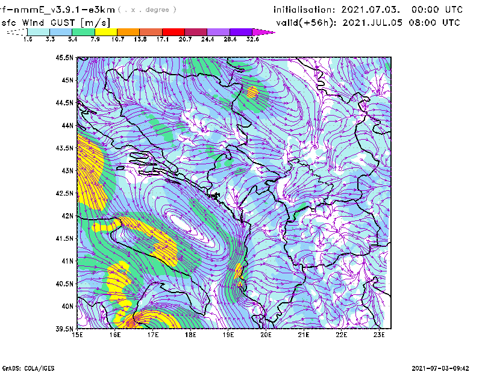
Task: Click the legend value 17.1
Action: pyautogui.click(x=163, y=39)
